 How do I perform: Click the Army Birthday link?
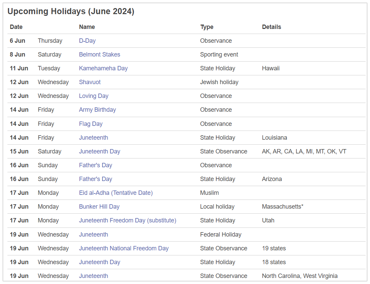point(97,110)
